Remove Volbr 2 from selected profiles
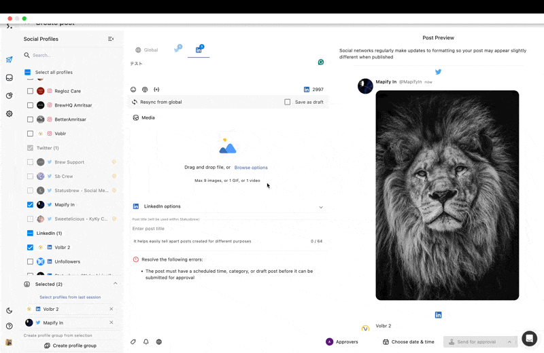 pos(112,309)
